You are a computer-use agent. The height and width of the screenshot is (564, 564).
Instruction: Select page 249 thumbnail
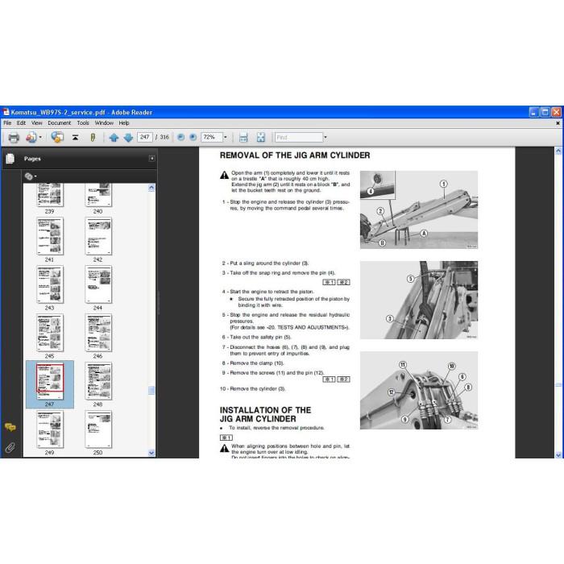[x=50, y=429]
